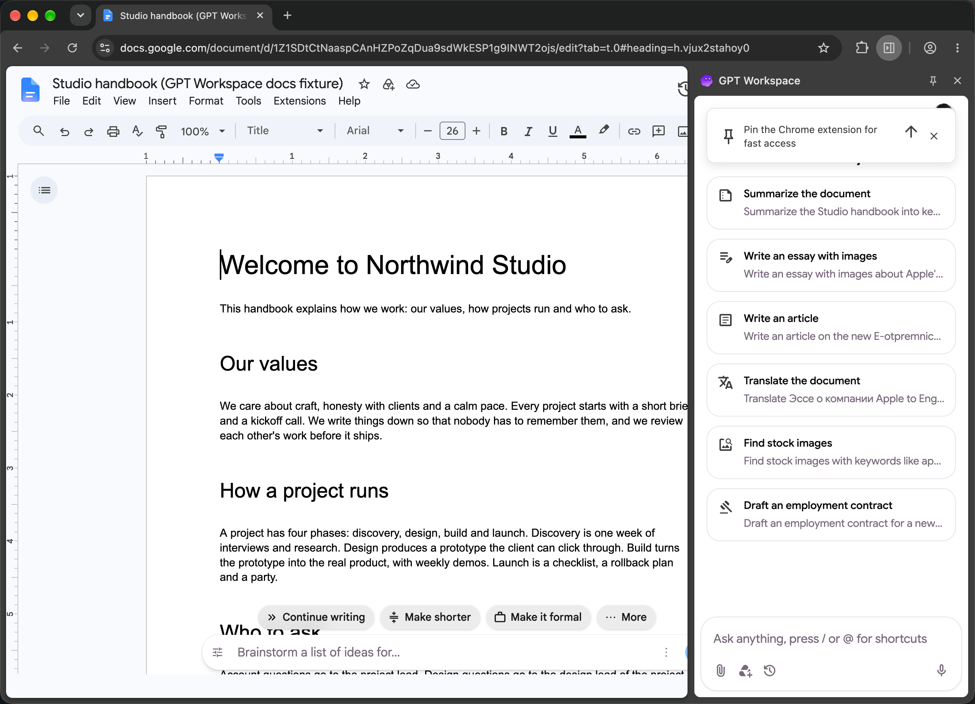Add a comment using the toolbar icon

coord(658,131)
